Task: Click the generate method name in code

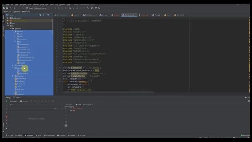Action: tap(83, 82)
